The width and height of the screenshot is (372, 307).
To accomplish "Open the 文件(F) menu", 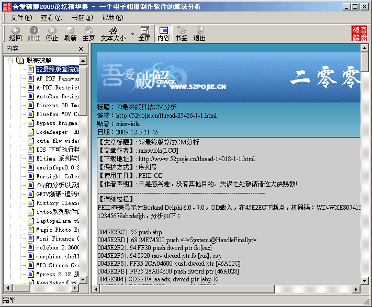I will click(x=21, y=18).
